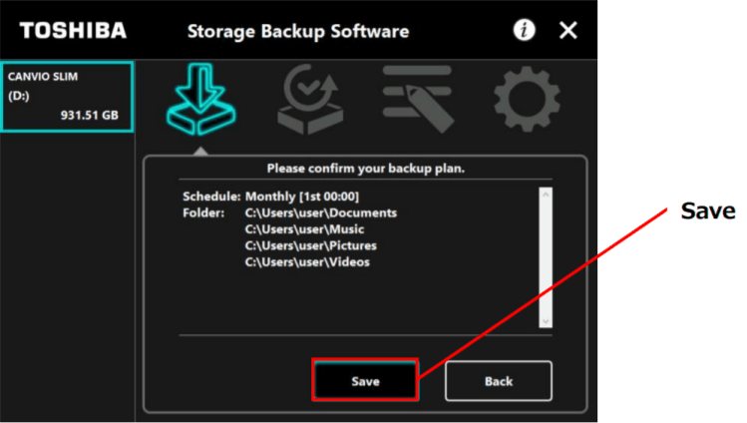Click the Storage Backup Software title
Viewport: 747px width, 423px height.
[x=297, y=31]
